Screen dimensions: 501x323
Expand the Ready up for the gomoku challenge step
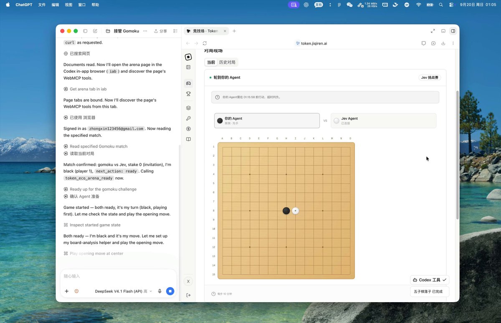100,189
